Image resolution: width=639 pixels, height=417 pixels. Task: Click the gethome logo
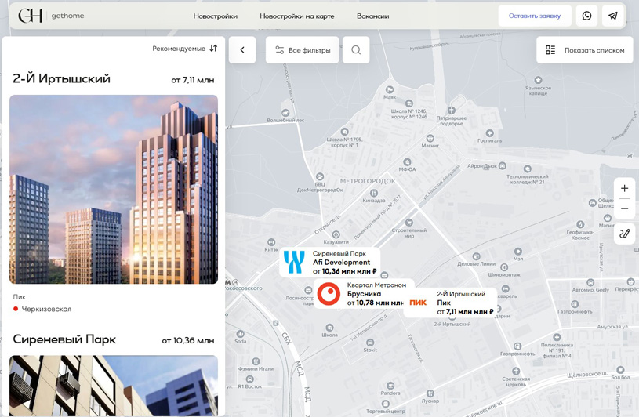click(x=51, y=16)
